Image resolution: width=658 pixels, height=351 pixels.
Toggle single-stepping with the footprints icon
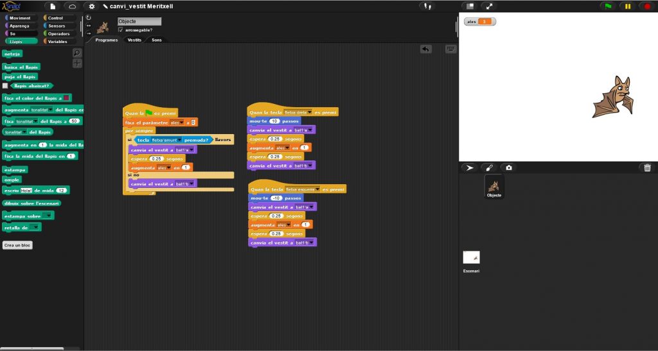pyautogui.click(x=427, y=6)
